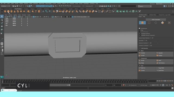Open Camera Based Selection dropdown

pos(151,38)
